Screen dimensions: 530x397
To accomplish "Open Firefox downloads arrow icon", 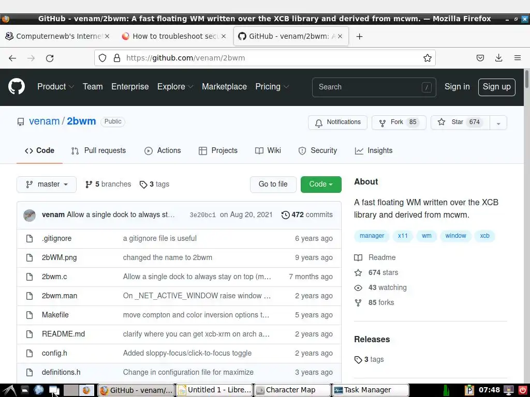I will pyautogui.click(x=498, y=58).
